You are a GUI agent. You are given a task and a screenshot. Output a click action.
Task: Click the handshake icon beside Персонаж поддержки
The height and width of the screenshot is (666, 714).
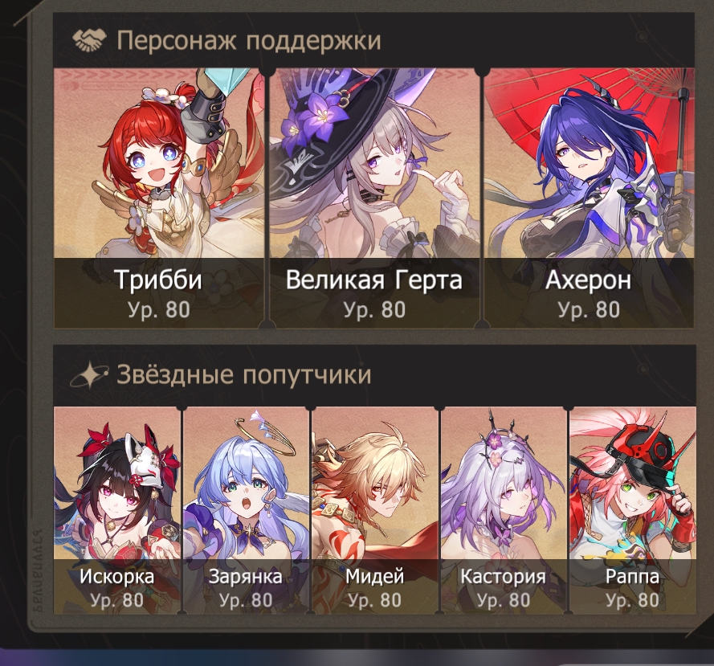pyautogui.click(x=89, y=39)
